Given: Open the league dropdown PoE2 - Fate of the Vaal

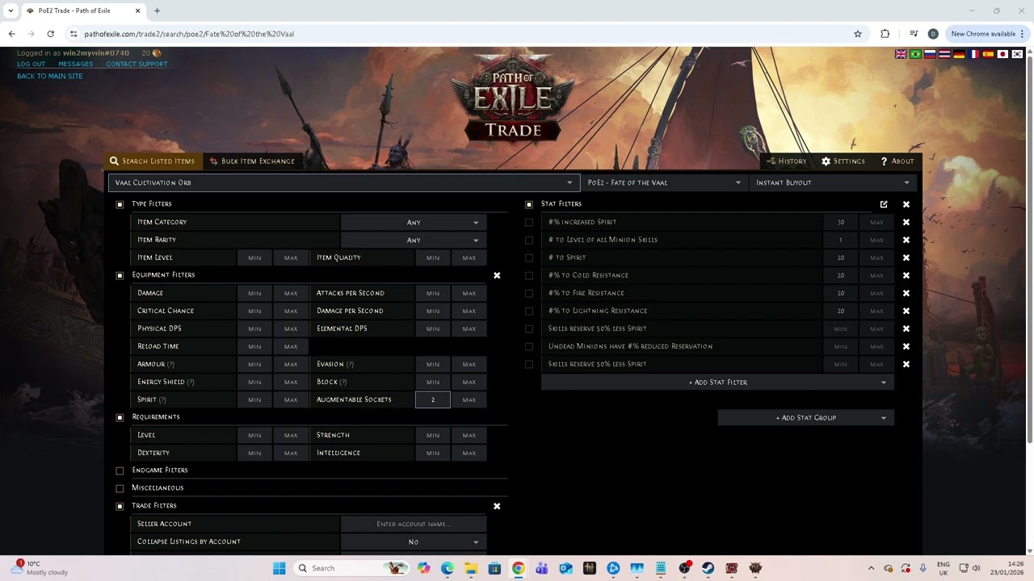Looking at the screenshot, I should click(664, 182).
